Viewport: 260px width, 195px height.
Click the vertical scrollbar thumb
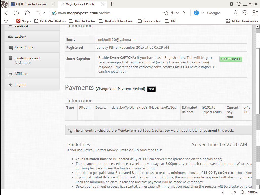coord(258,81)
